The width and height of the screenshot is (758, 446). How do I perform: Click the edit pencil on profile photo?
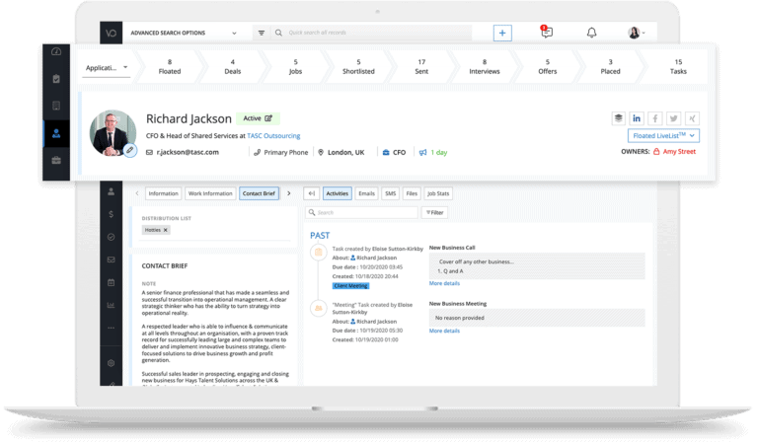coord(129,150)
